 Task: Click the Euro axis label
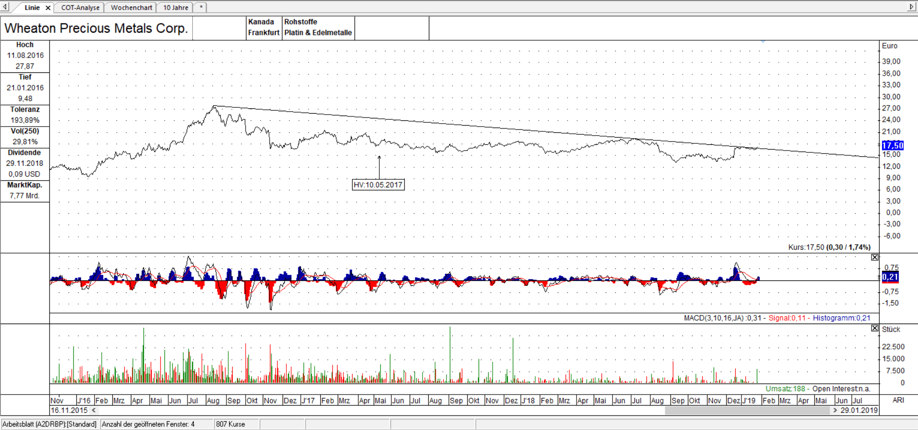890,46
